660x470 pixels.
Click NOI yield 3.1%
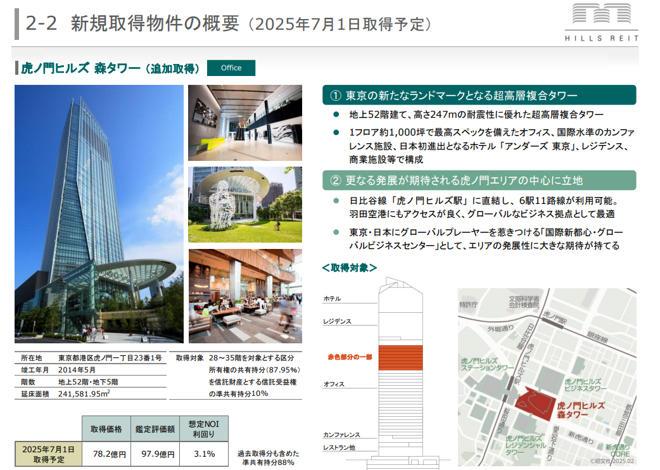point(204,454)
